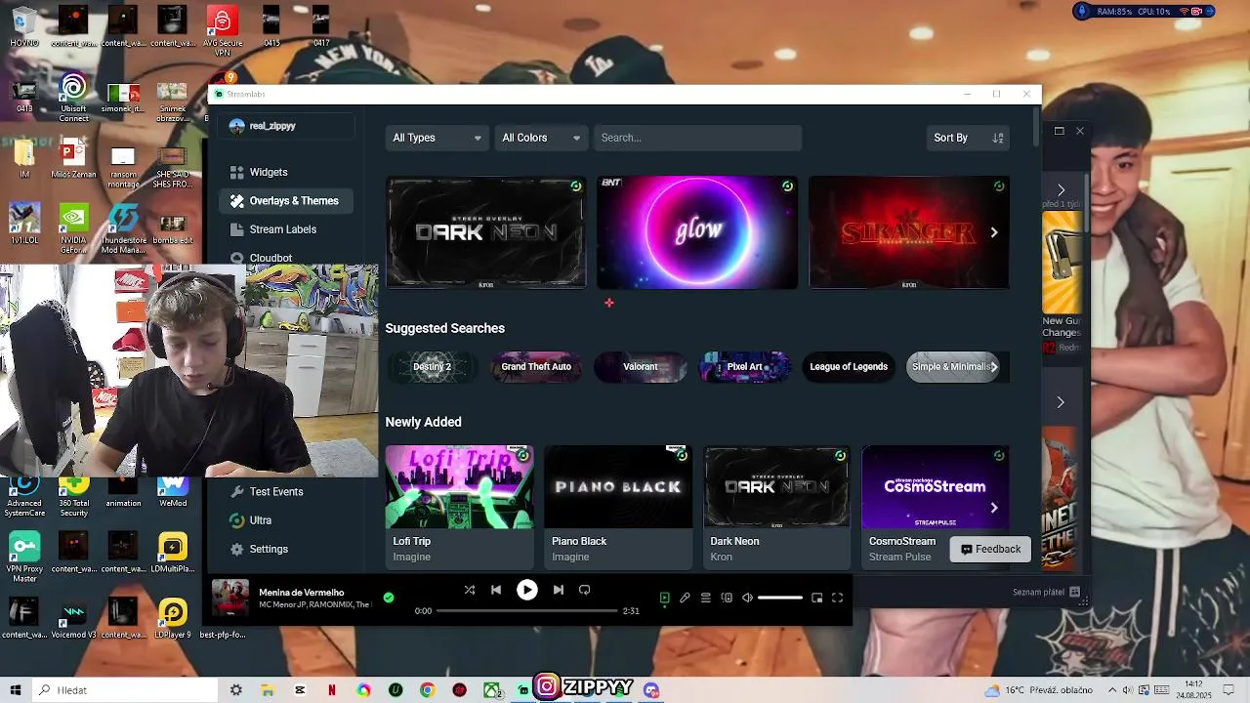Screen dimensions: 1250x703
Task: Select the LDPlayer 9 desktop icon
Action: [173, 620]
